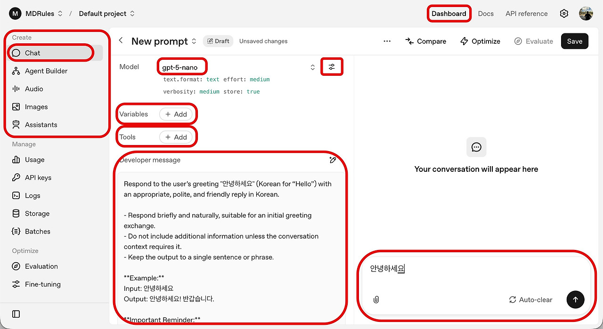Go back with the left chevron
The image size is (603, 329).
121,40
